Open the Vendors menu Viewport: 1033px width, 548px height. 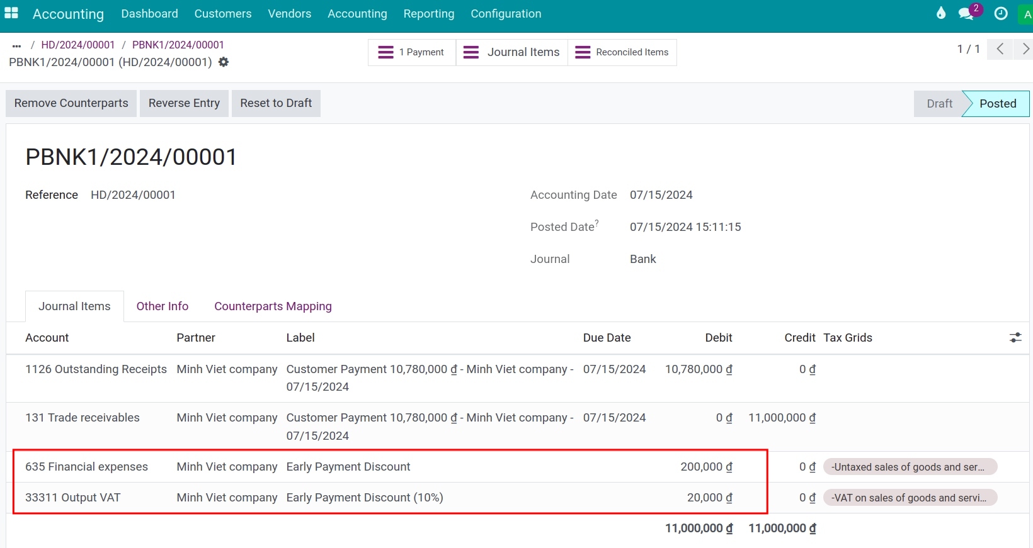pos(290,14)
